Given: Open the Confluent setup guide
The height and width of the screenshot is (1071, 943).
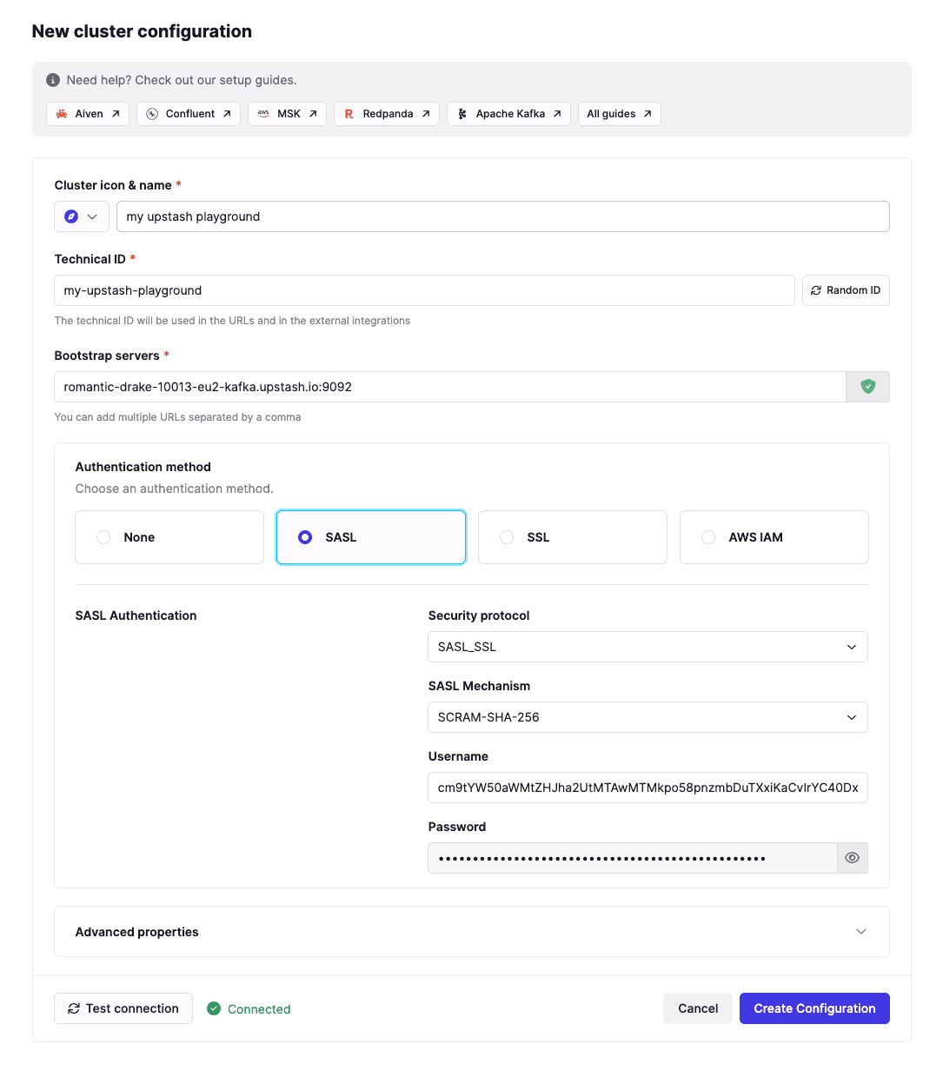Looking at the screenshot, I should coord(189,114).
